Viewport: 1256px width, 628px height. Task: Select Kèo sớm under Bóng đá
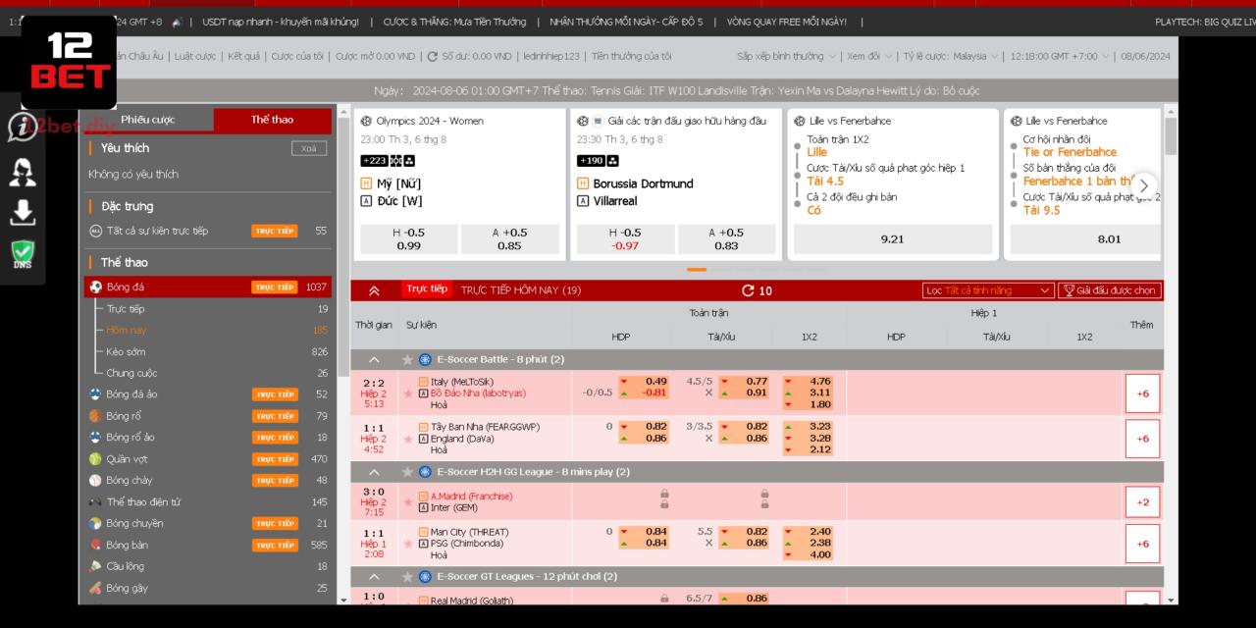tap(126, 351)
